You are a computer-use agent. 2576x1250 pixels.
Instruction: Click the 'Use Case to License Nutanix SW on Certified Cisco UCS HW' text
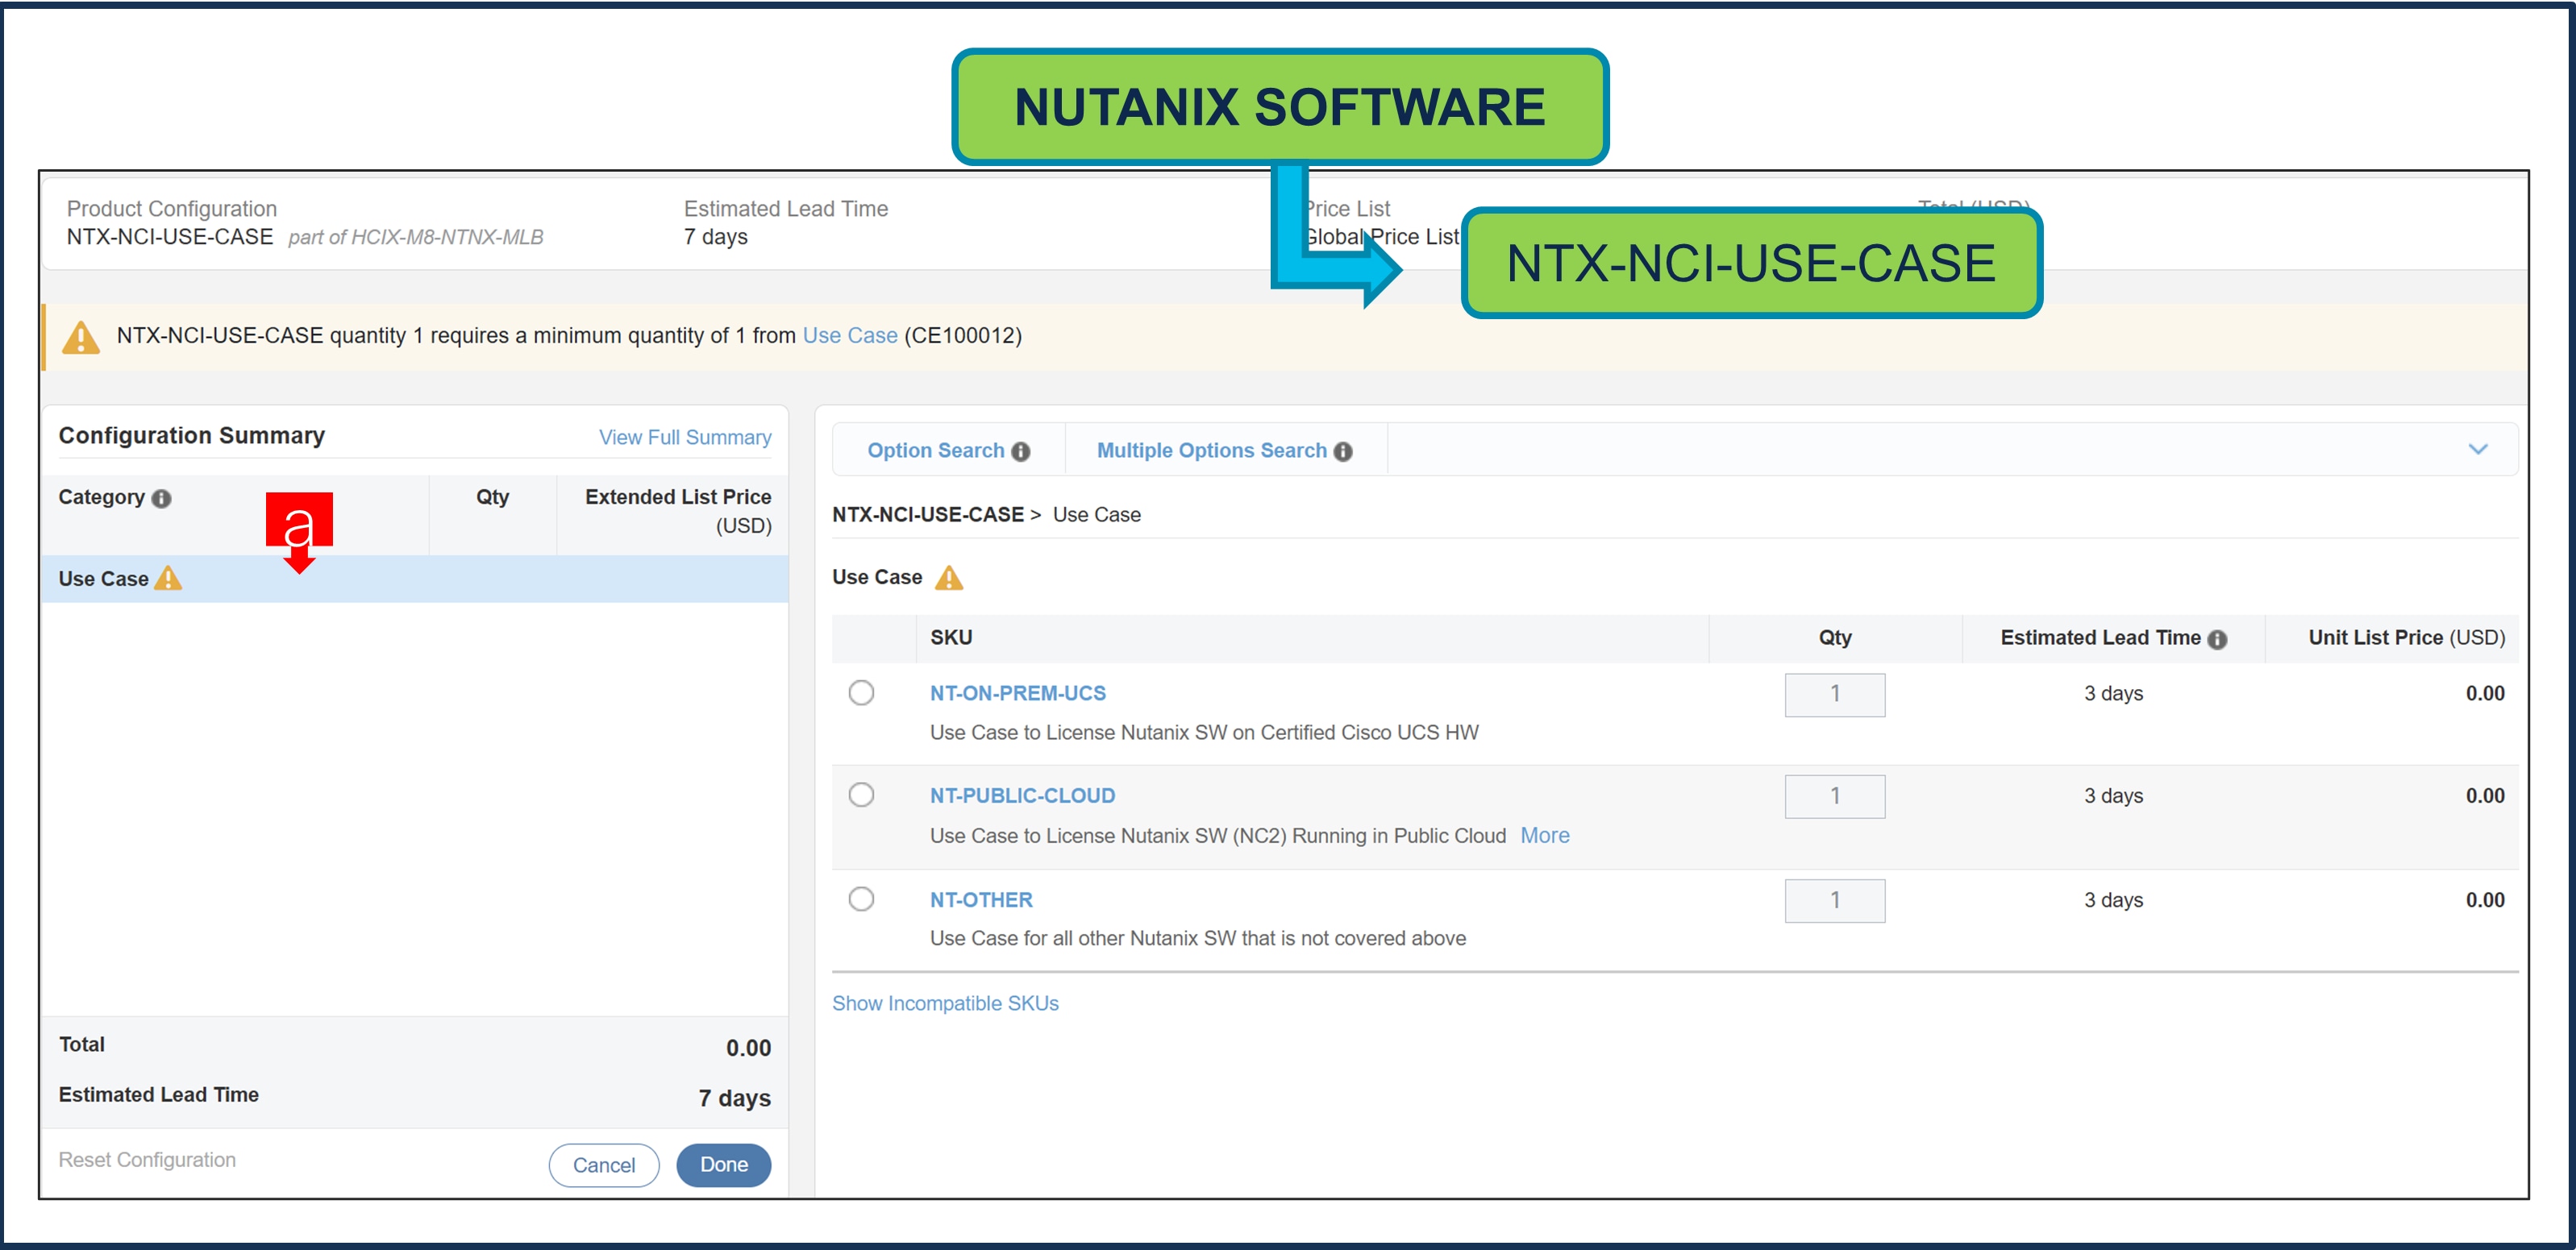[x=1204, y=733]
